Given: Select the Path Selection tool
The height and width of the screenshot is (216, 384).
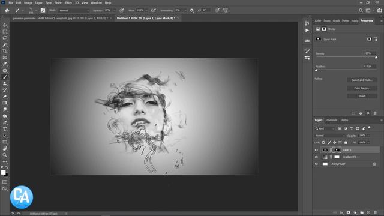Looking at the screenshot, I should coord(5,136).
